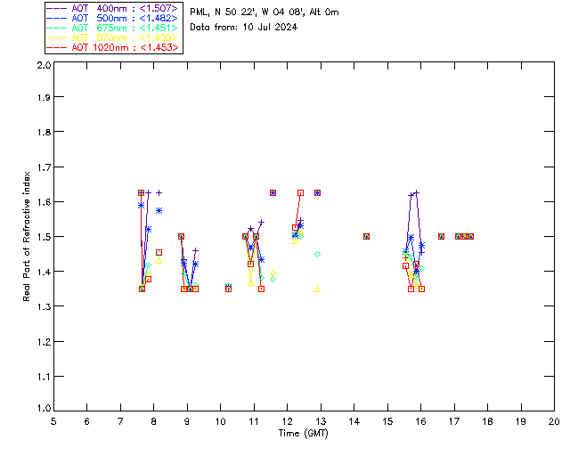570x456 pixels.
Task: Click the x-axis tick label 9
Action: tap(187, 421)
